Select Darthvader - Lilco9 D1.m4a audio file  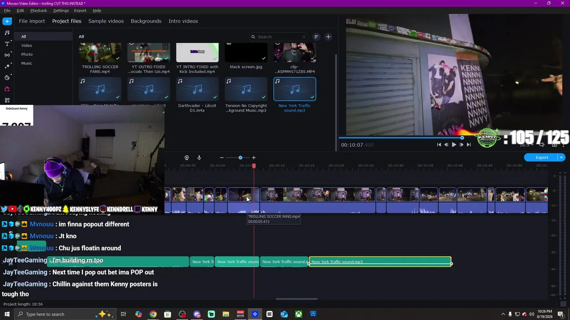point(197,89)
